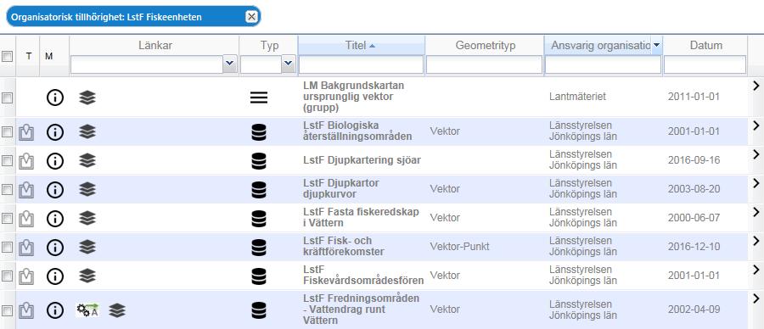Open the Länkar filter dropdown

point(230,64)
